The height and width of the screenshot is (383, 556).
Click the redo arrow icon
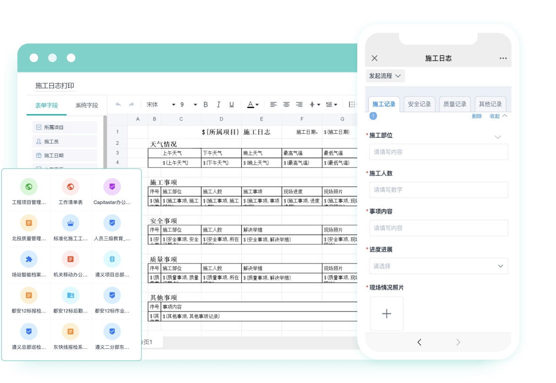pyautogui.click(x=131, y=104)
